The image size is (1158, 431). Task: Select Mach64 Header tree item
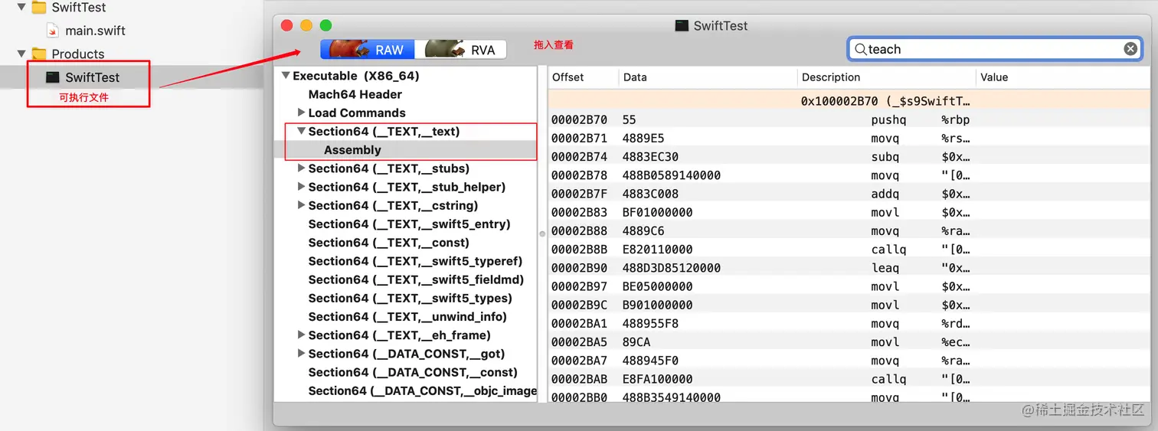[x=355, y=94]
